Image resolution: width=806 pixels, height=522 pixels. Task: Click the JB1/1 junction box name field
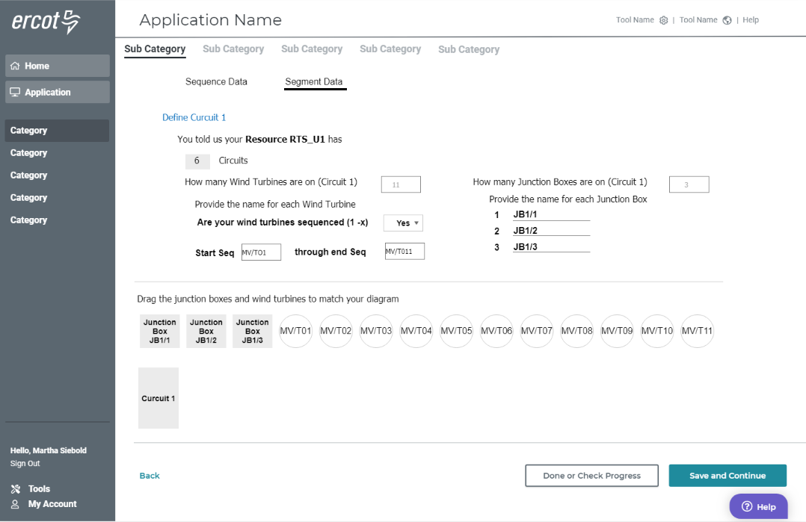[x=551, y=215]
